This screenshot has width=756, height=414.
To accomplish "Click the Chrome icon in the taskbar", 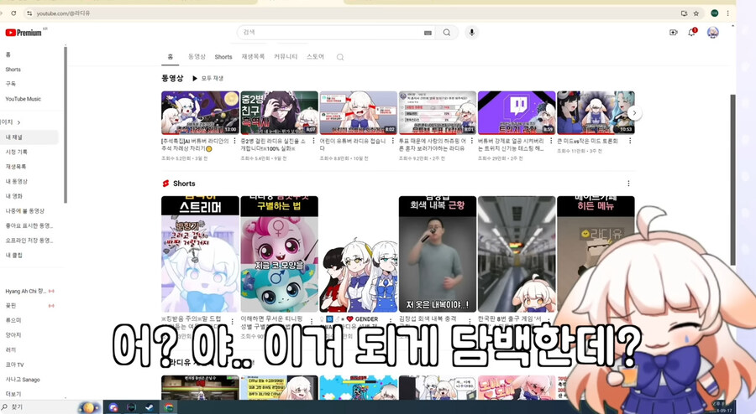I will 168,407.
